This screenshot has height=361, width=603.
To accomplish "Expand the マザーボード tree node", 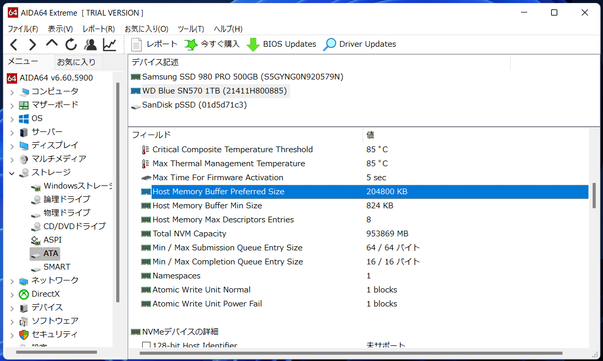I will 12,105.
